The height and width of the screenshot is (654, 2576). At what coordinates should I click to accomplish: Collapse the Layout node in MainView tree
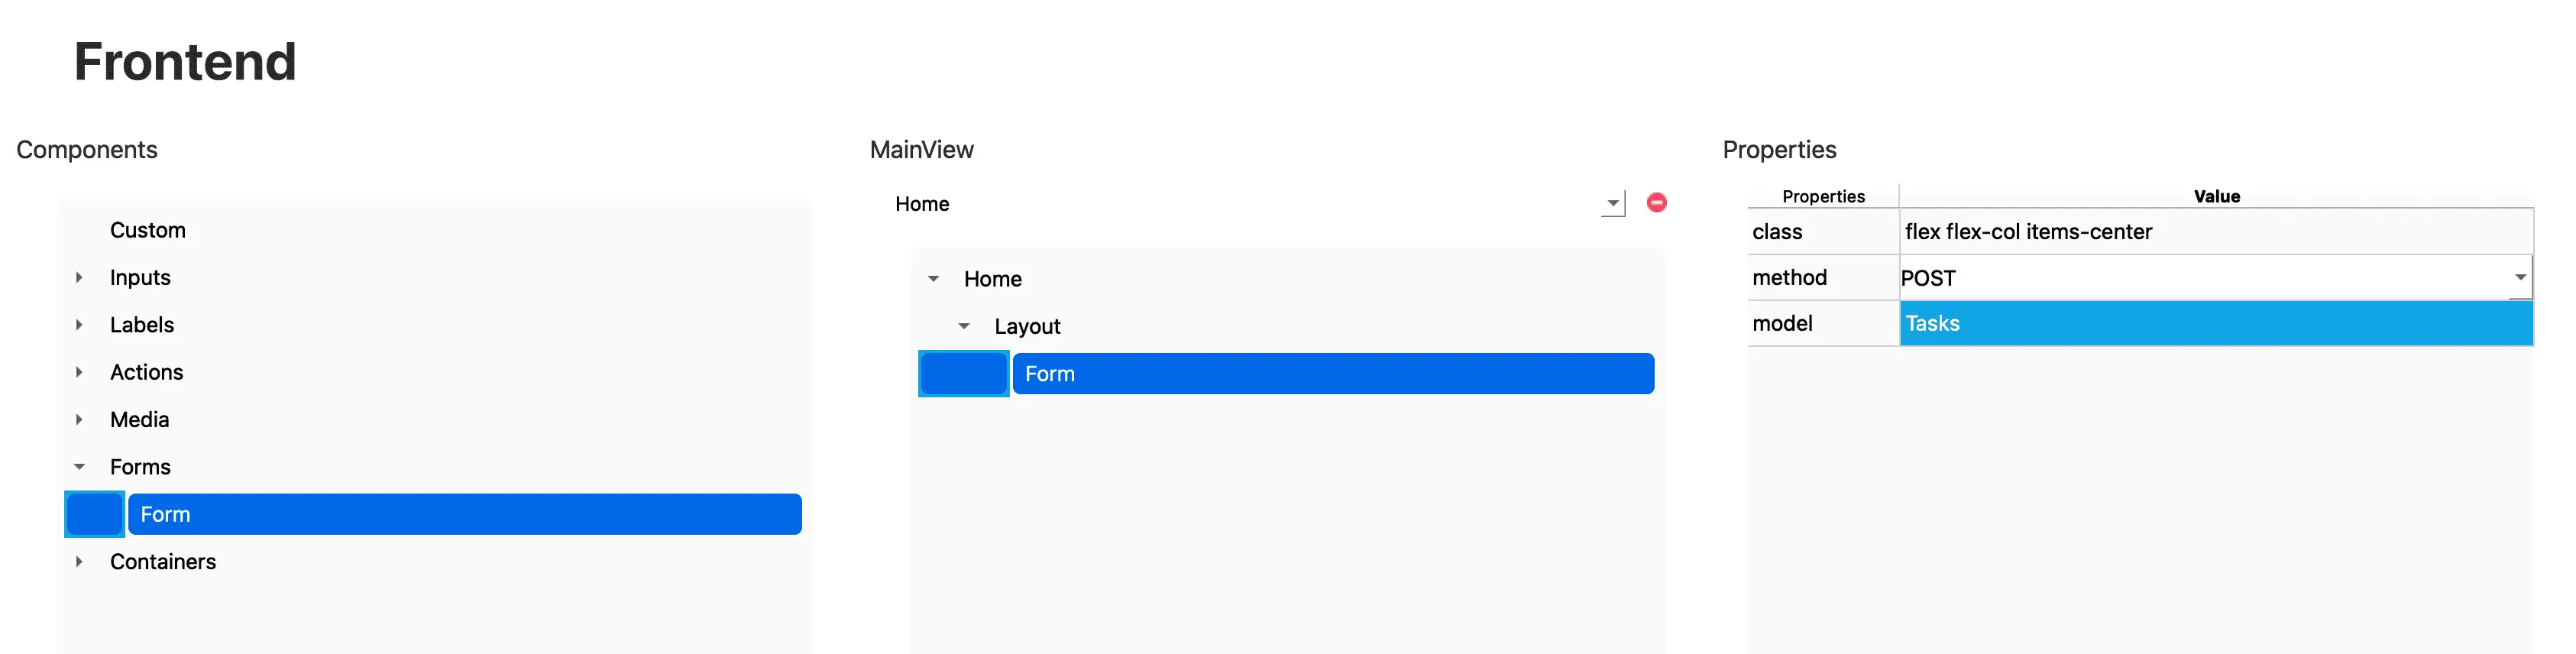964,326
